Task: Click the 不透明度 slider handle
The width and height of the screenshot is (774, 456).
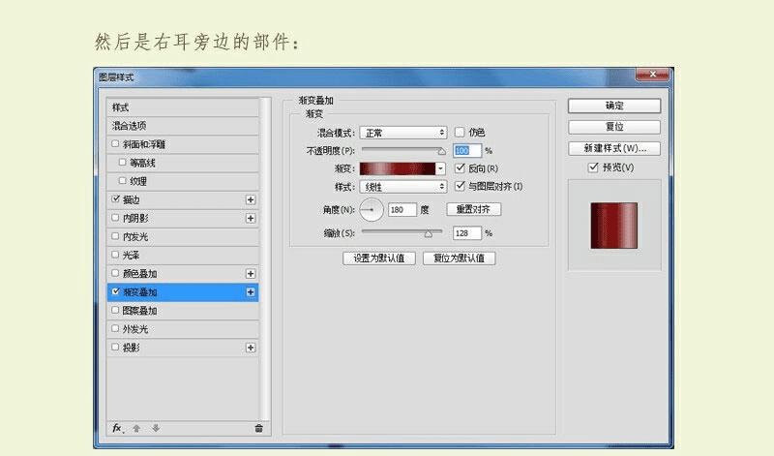Action: pos(442,151)
